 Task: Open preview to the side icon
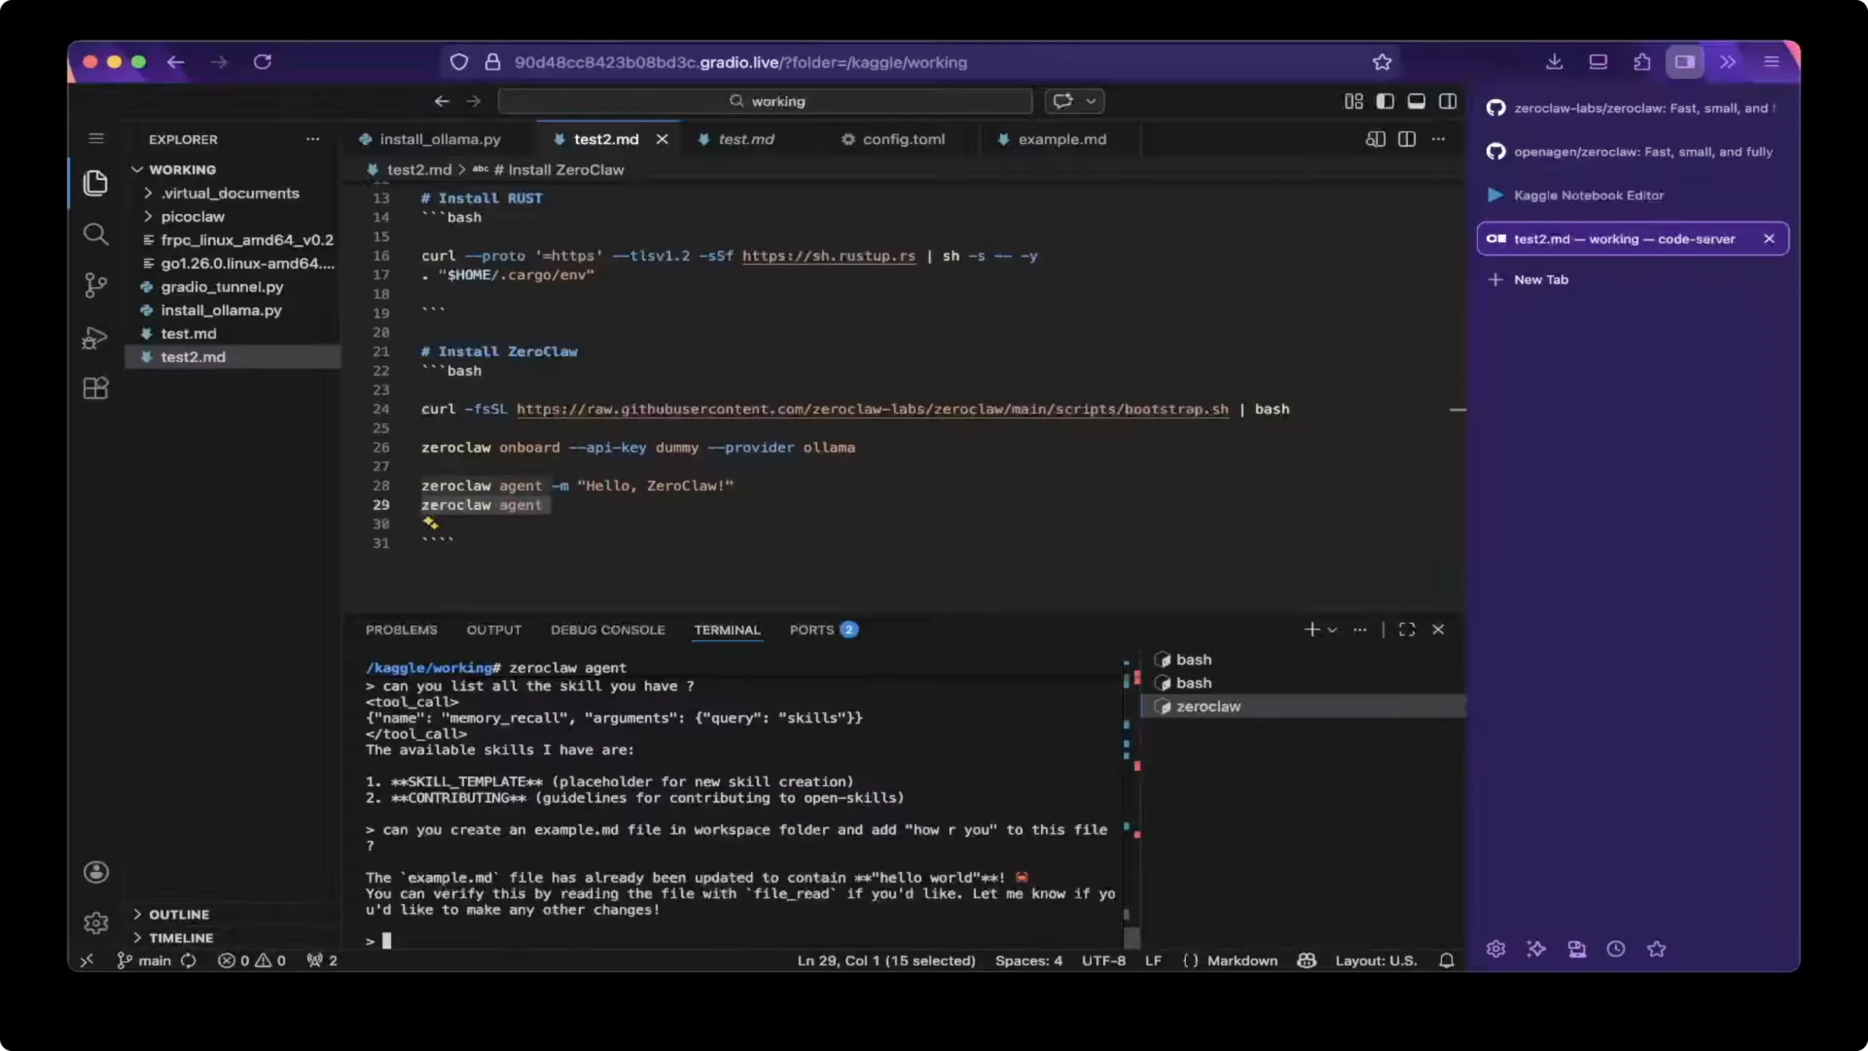(x=1375, y=139)
